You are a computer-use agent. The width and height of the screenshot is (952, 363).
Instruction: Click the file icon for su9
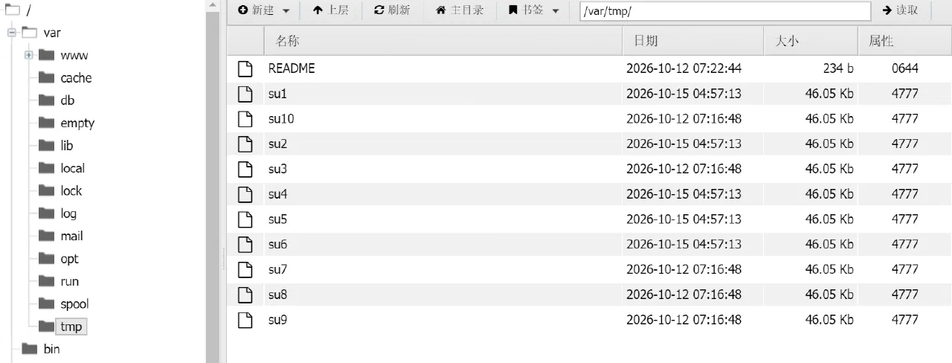[x=245, y=320]
